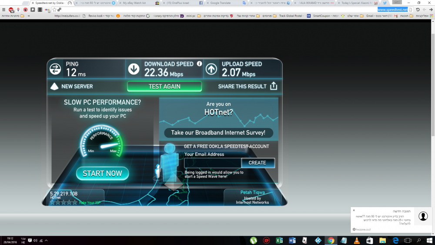Open VLC media player from the taskbar
The image size is (435, 245).
click(x=357, y=241)
